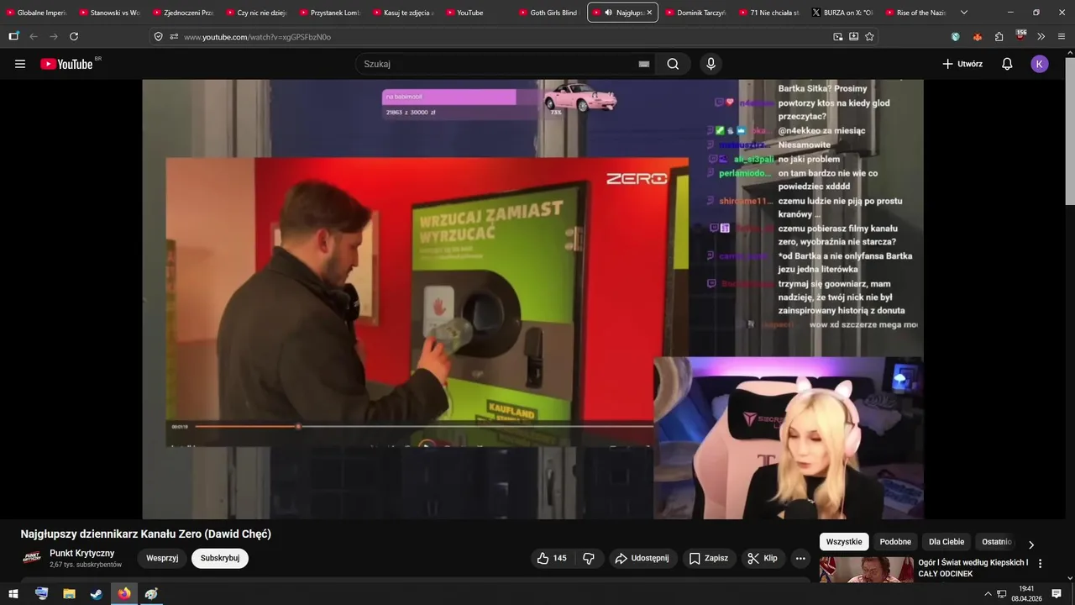Open the Firefox sidebar toggle icon
The height and width of the screenshot is (605, 1075).
coord(13,37)
